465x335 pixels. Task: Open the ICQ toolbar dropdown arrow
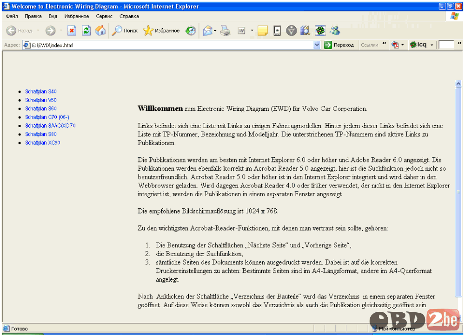pos(432,45)
